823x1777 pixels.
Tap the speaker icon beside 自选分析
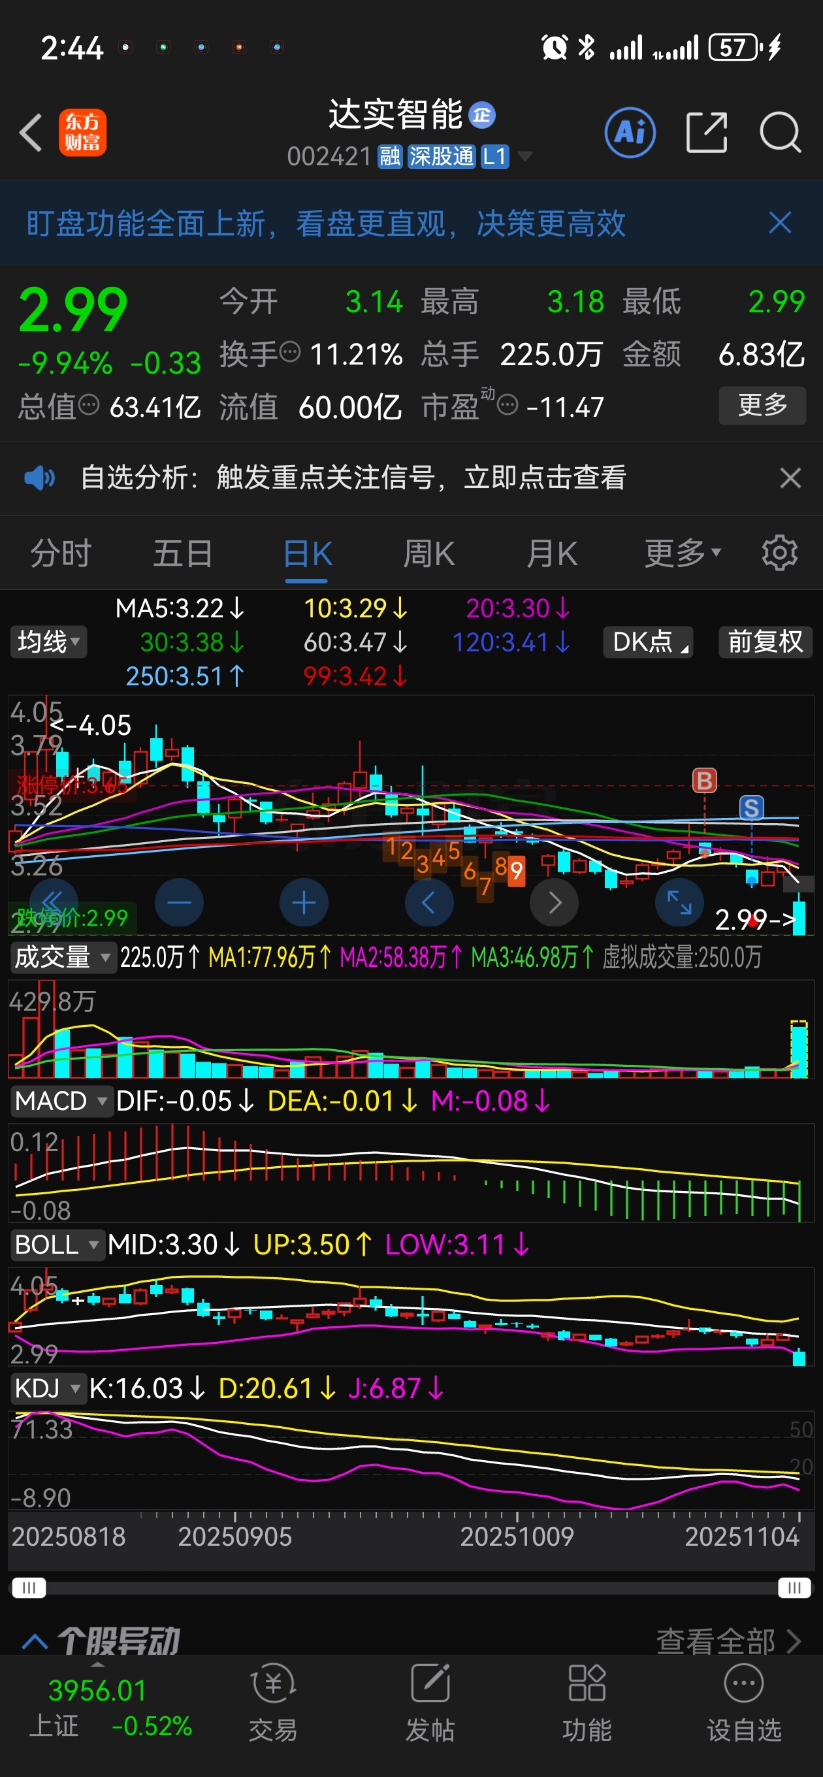[39, 478]
